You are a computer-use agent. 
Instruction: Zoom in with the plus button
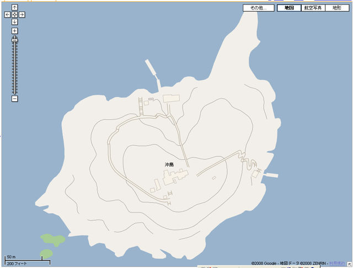[15, 31]
